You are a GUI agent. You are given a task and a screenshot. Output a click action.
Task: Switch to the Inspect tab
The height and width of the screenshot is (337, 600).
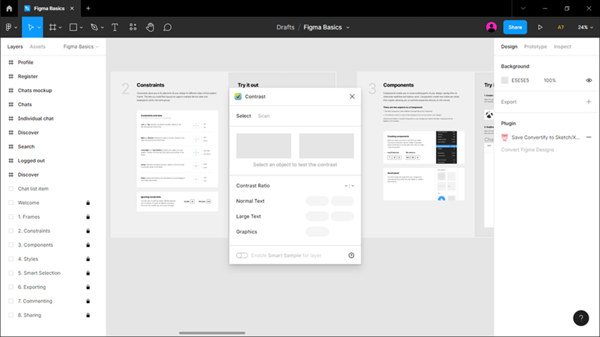[x=562, y=47]
